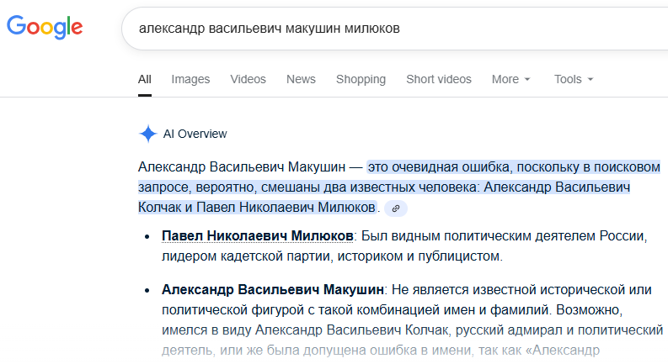The image size is (668, 364).
Task: Click bold Александр Васильевич Макушин in second bullet
Action: coord(273,289)
